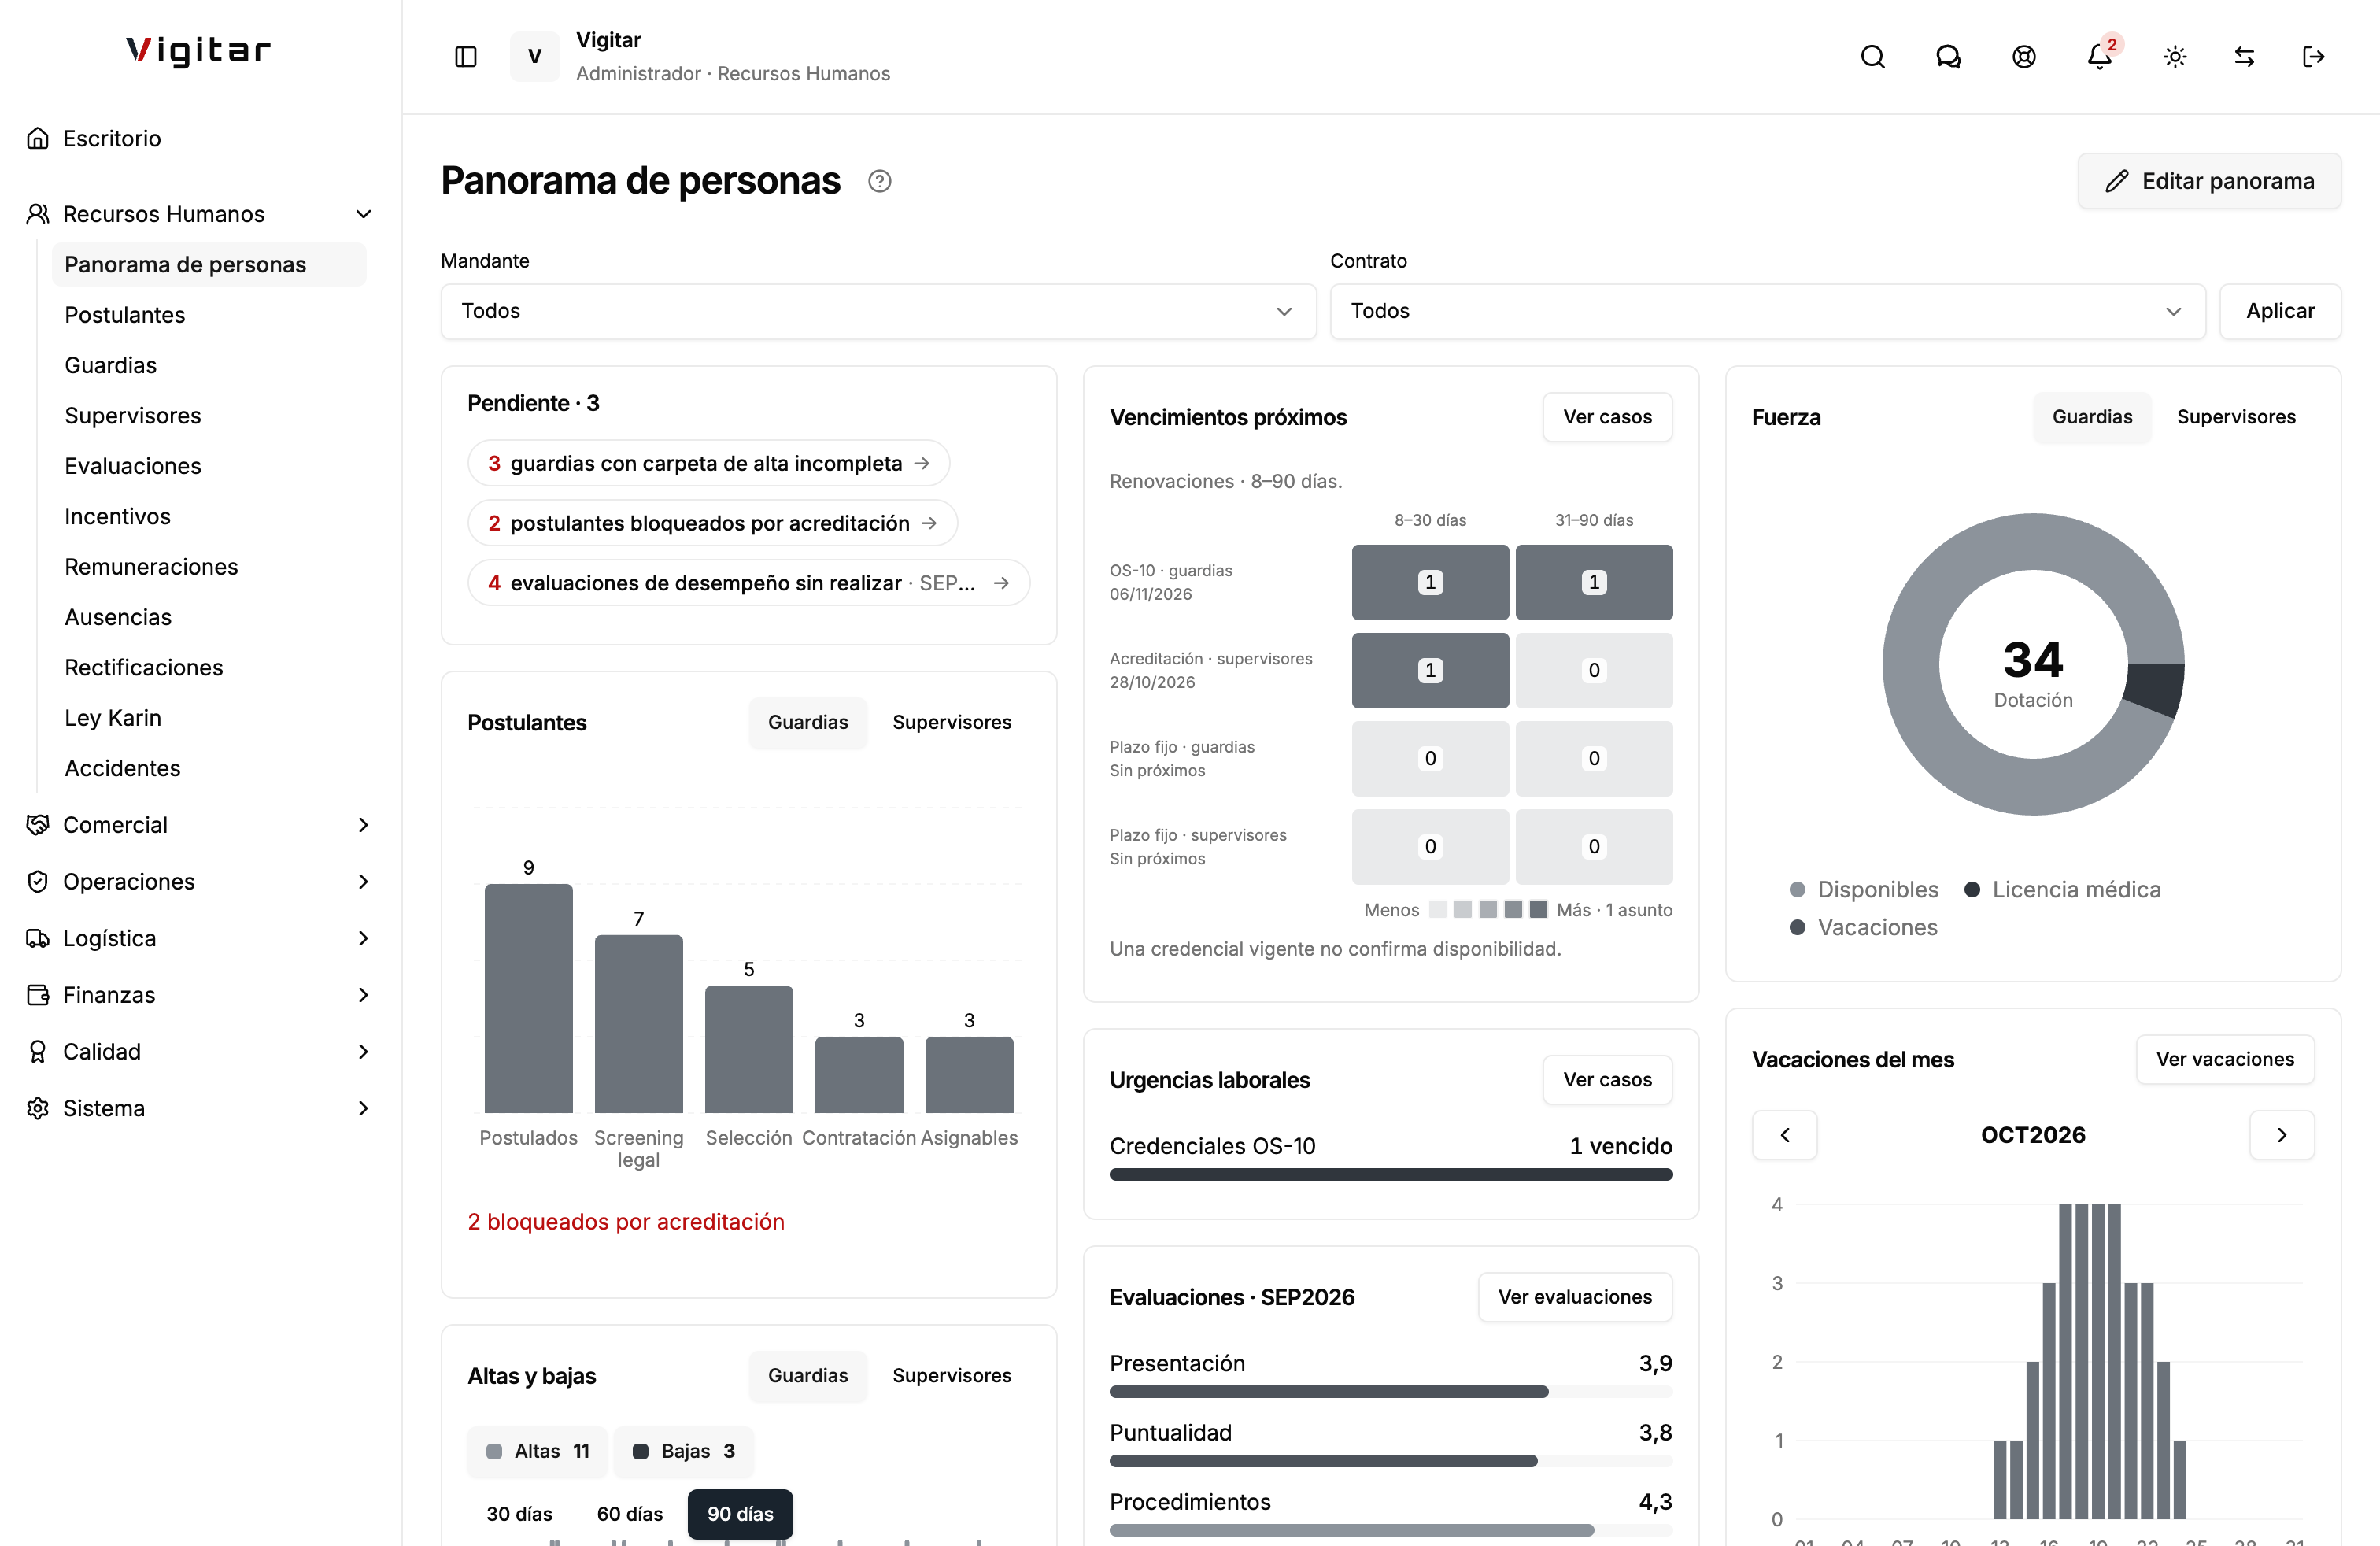
Task: Click the Calidad award icon
Action: tap(38, 1052)
